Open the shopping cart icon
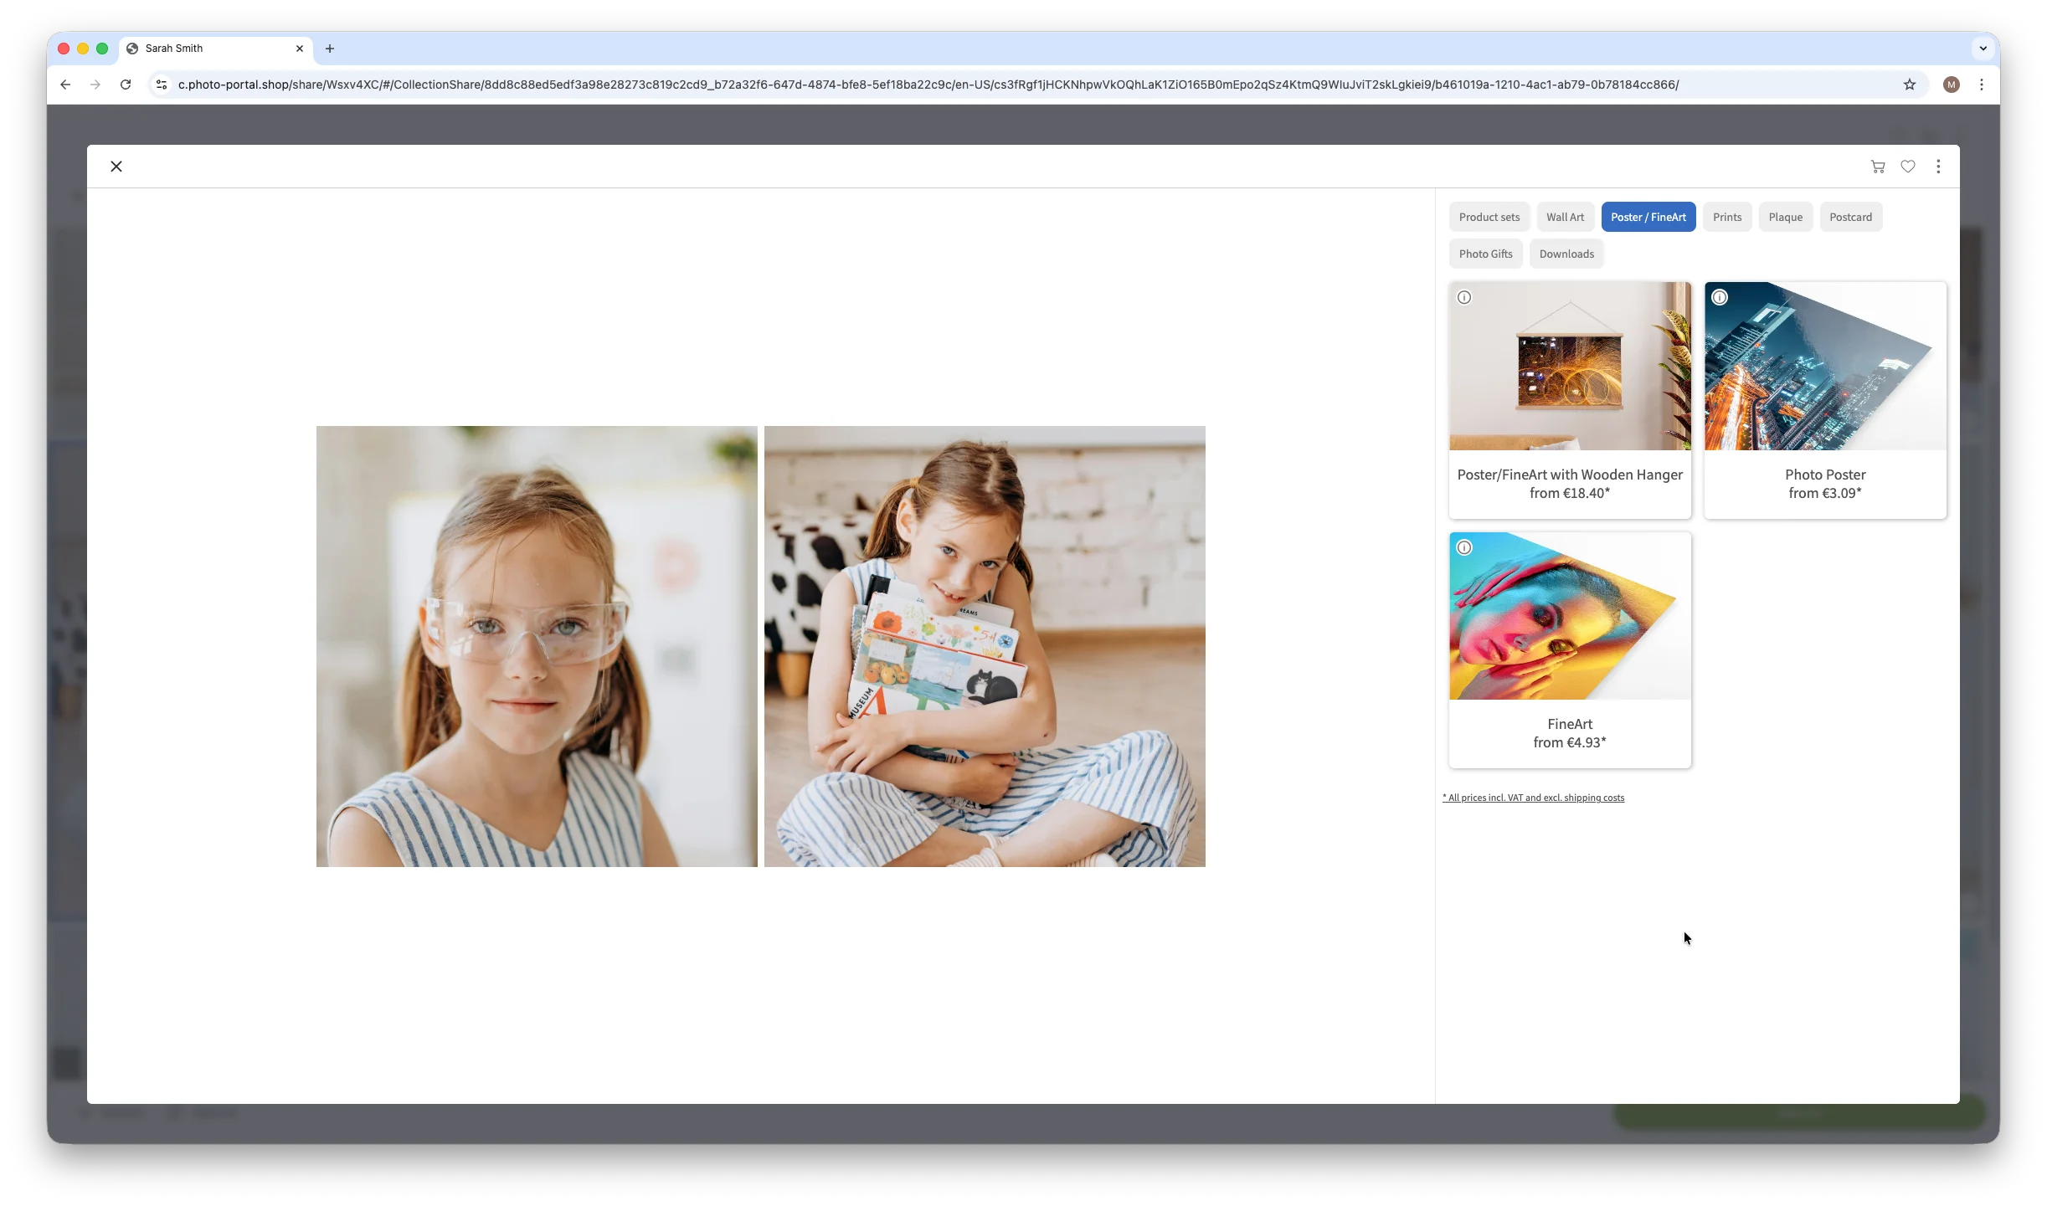2047x1206 pixels. click(x=1877, y=167)
